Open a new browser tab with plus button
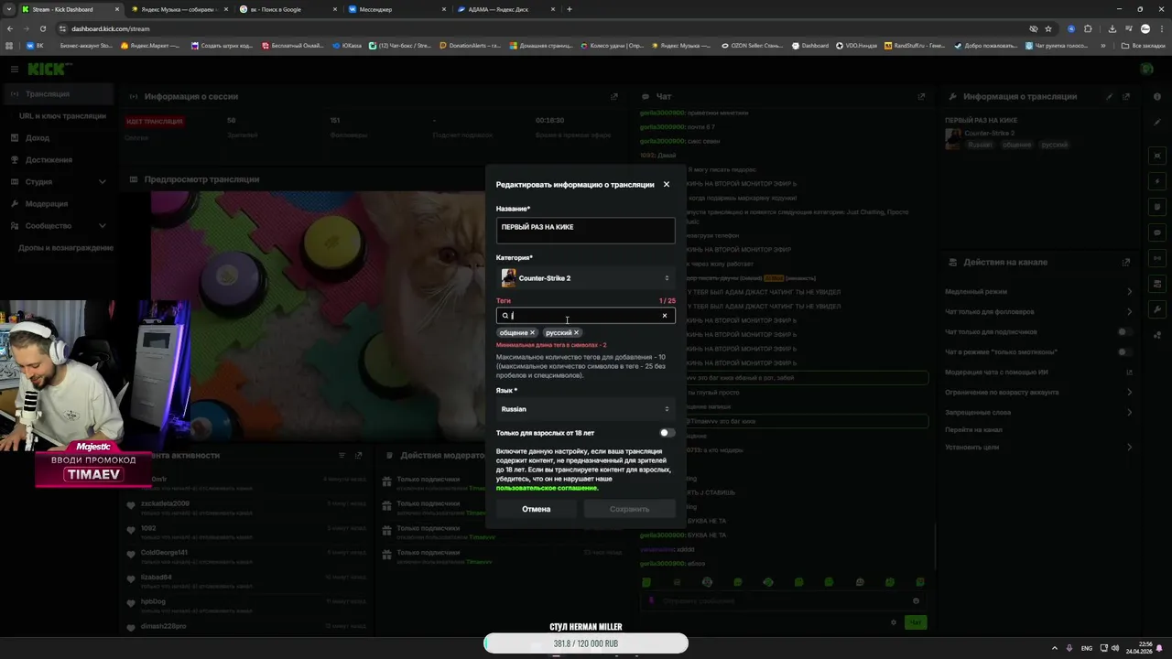1172x659 pixels. (570, 9)
